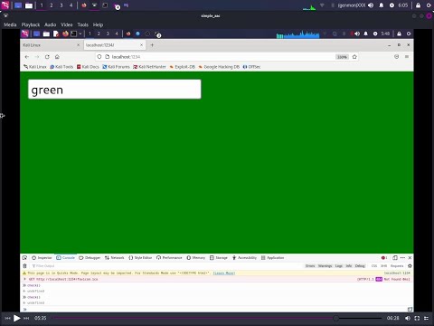Viewport: 434px width, 326px height.
Task: Open the Firefox hamburger menu
Action: [407, 57]
